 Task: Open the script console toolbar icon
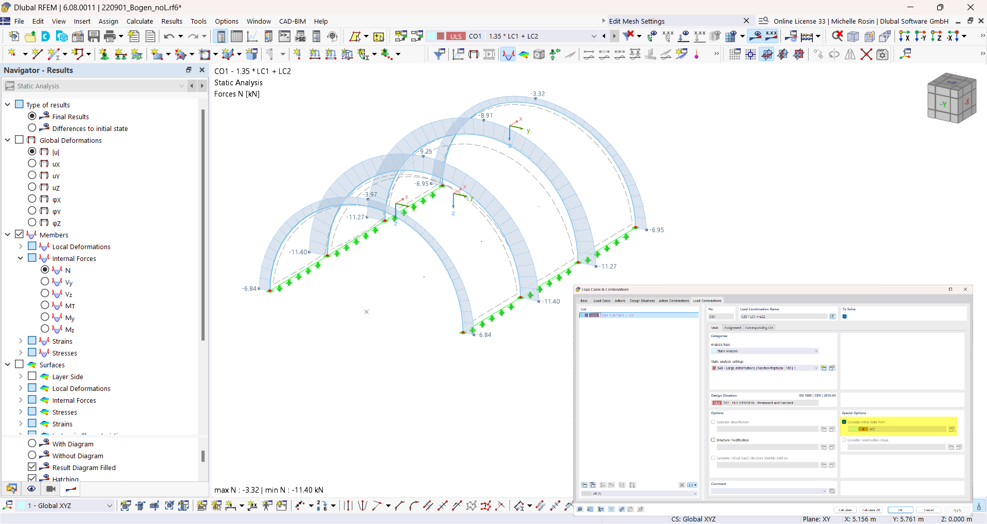284,36
